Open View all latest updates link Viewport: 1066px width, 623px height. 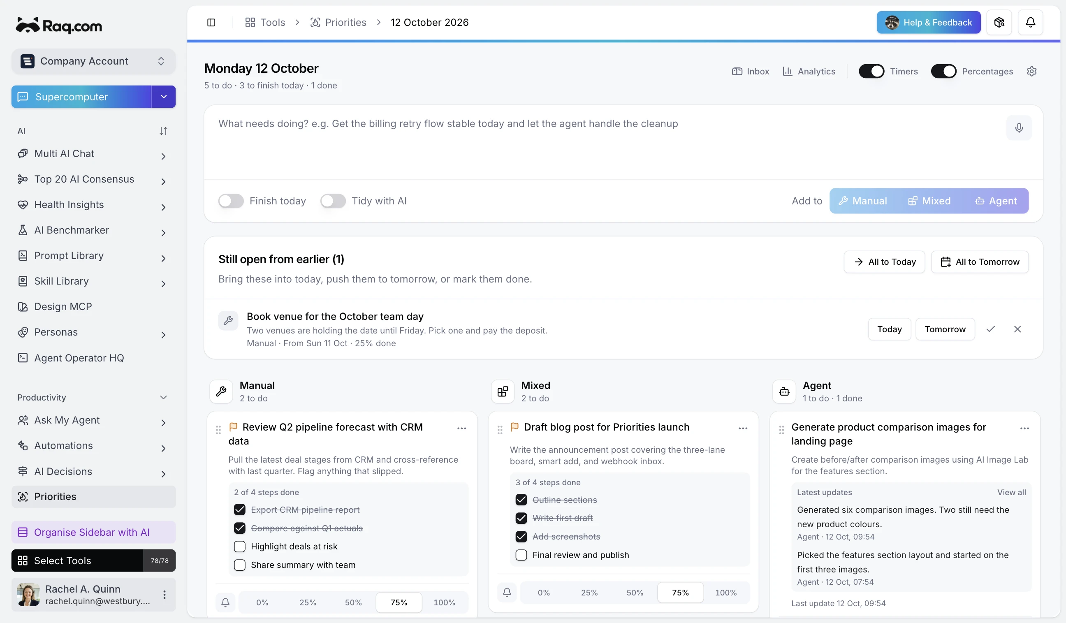point(1011,492)
